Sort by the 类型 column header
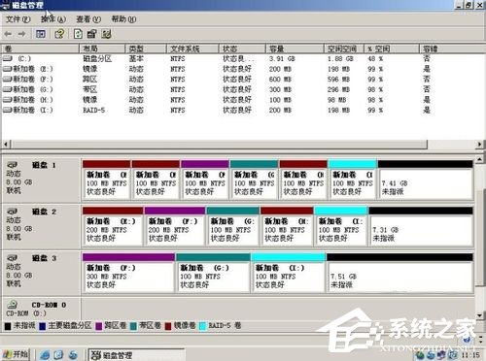Screen dimensions: 486x361 click(146, 49)
